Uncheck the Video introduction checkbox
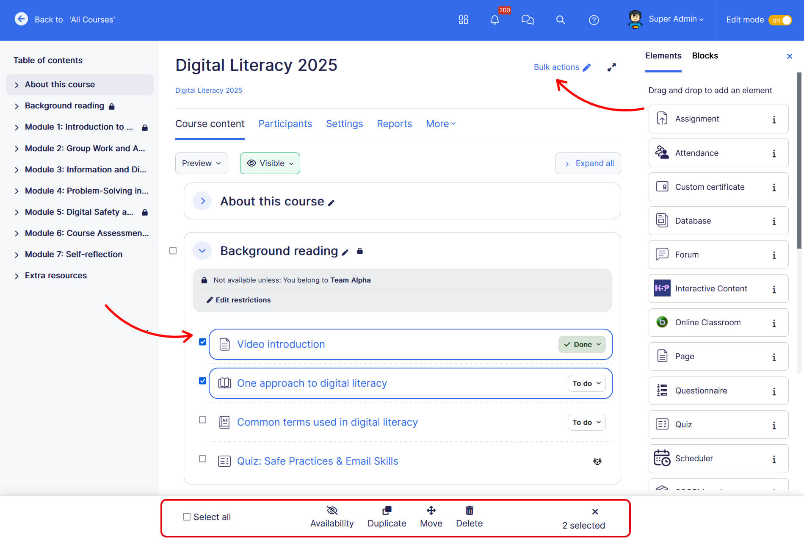Screen dimensions: 804x540 [x=202, y=342]
